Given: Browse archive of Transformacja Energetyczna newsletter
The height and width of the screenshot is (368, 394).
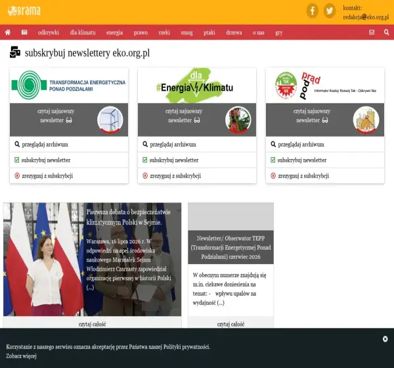Looking at the screenshot, I should coord(69,145).
